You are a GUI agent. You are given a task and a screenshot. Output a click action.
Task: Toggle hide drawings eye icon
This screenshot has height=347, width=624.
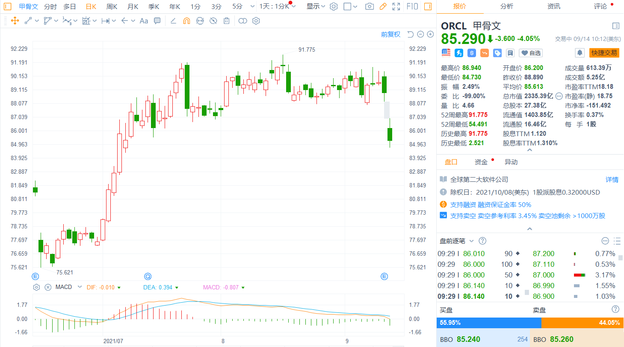tap(213, 21)
